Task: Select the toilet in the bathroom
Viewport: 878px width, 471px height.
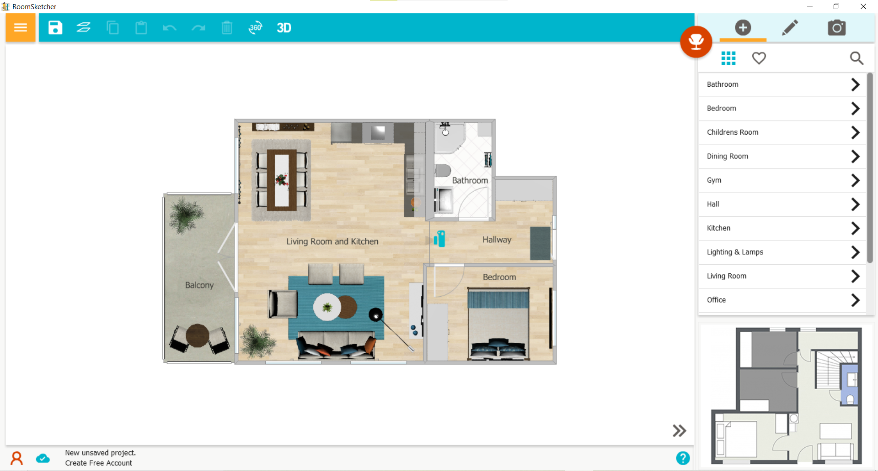Action: pyautogui.click(x=443, y=171)
